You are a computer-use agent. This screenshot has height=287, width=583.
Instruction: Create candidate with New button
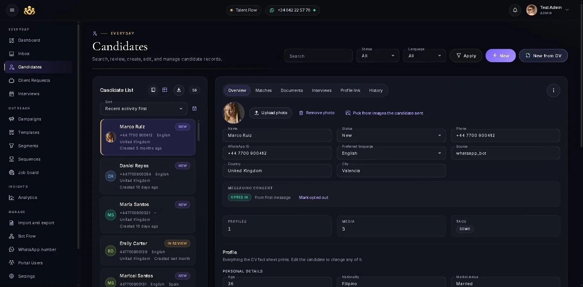[500, 56]
